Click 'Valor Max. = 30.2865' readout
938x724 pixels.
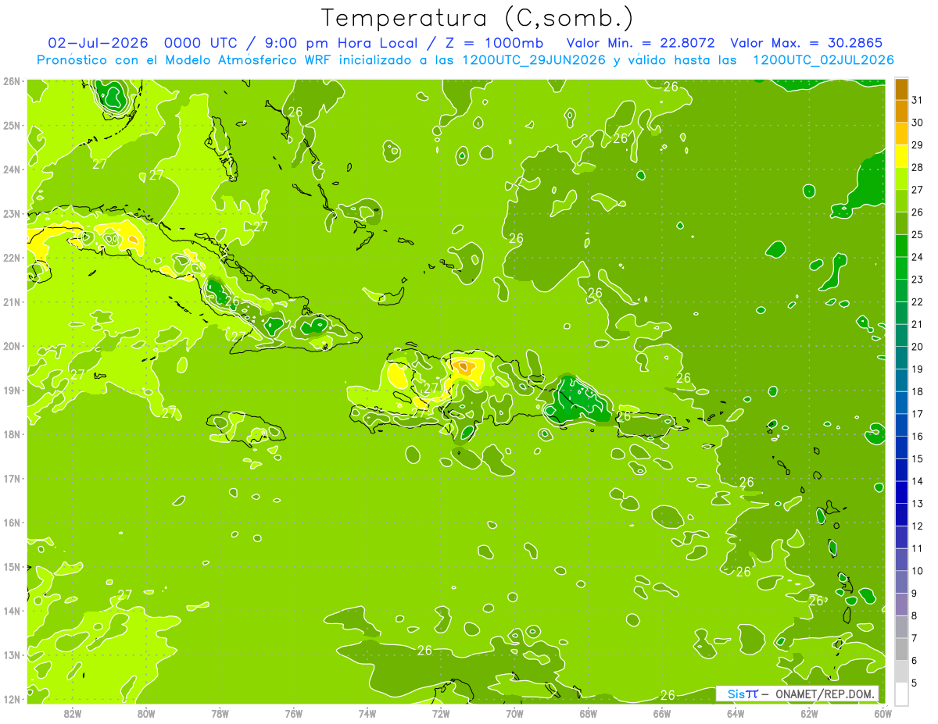(806, 43)
